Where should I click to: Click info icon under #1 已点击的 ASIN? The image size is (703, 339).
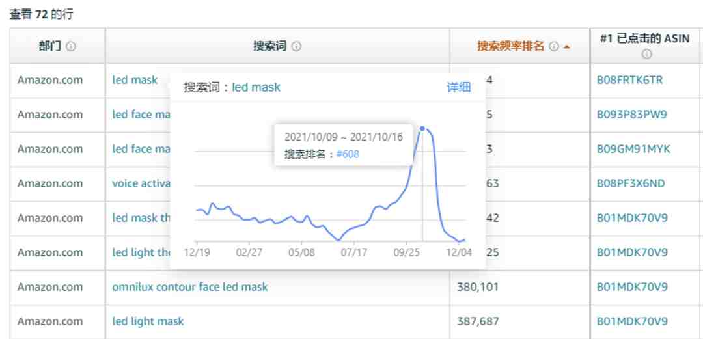(646, 54)
